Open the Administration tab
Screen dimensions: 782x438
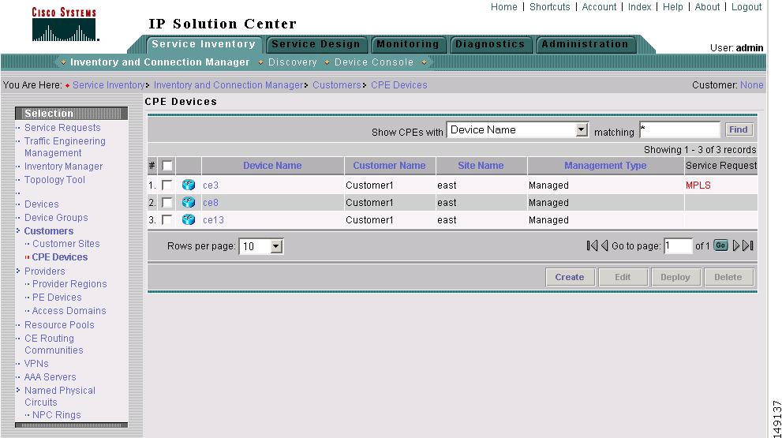tap(585, 44)
